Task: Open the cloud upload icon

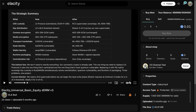Action: [x=178, y=4]
